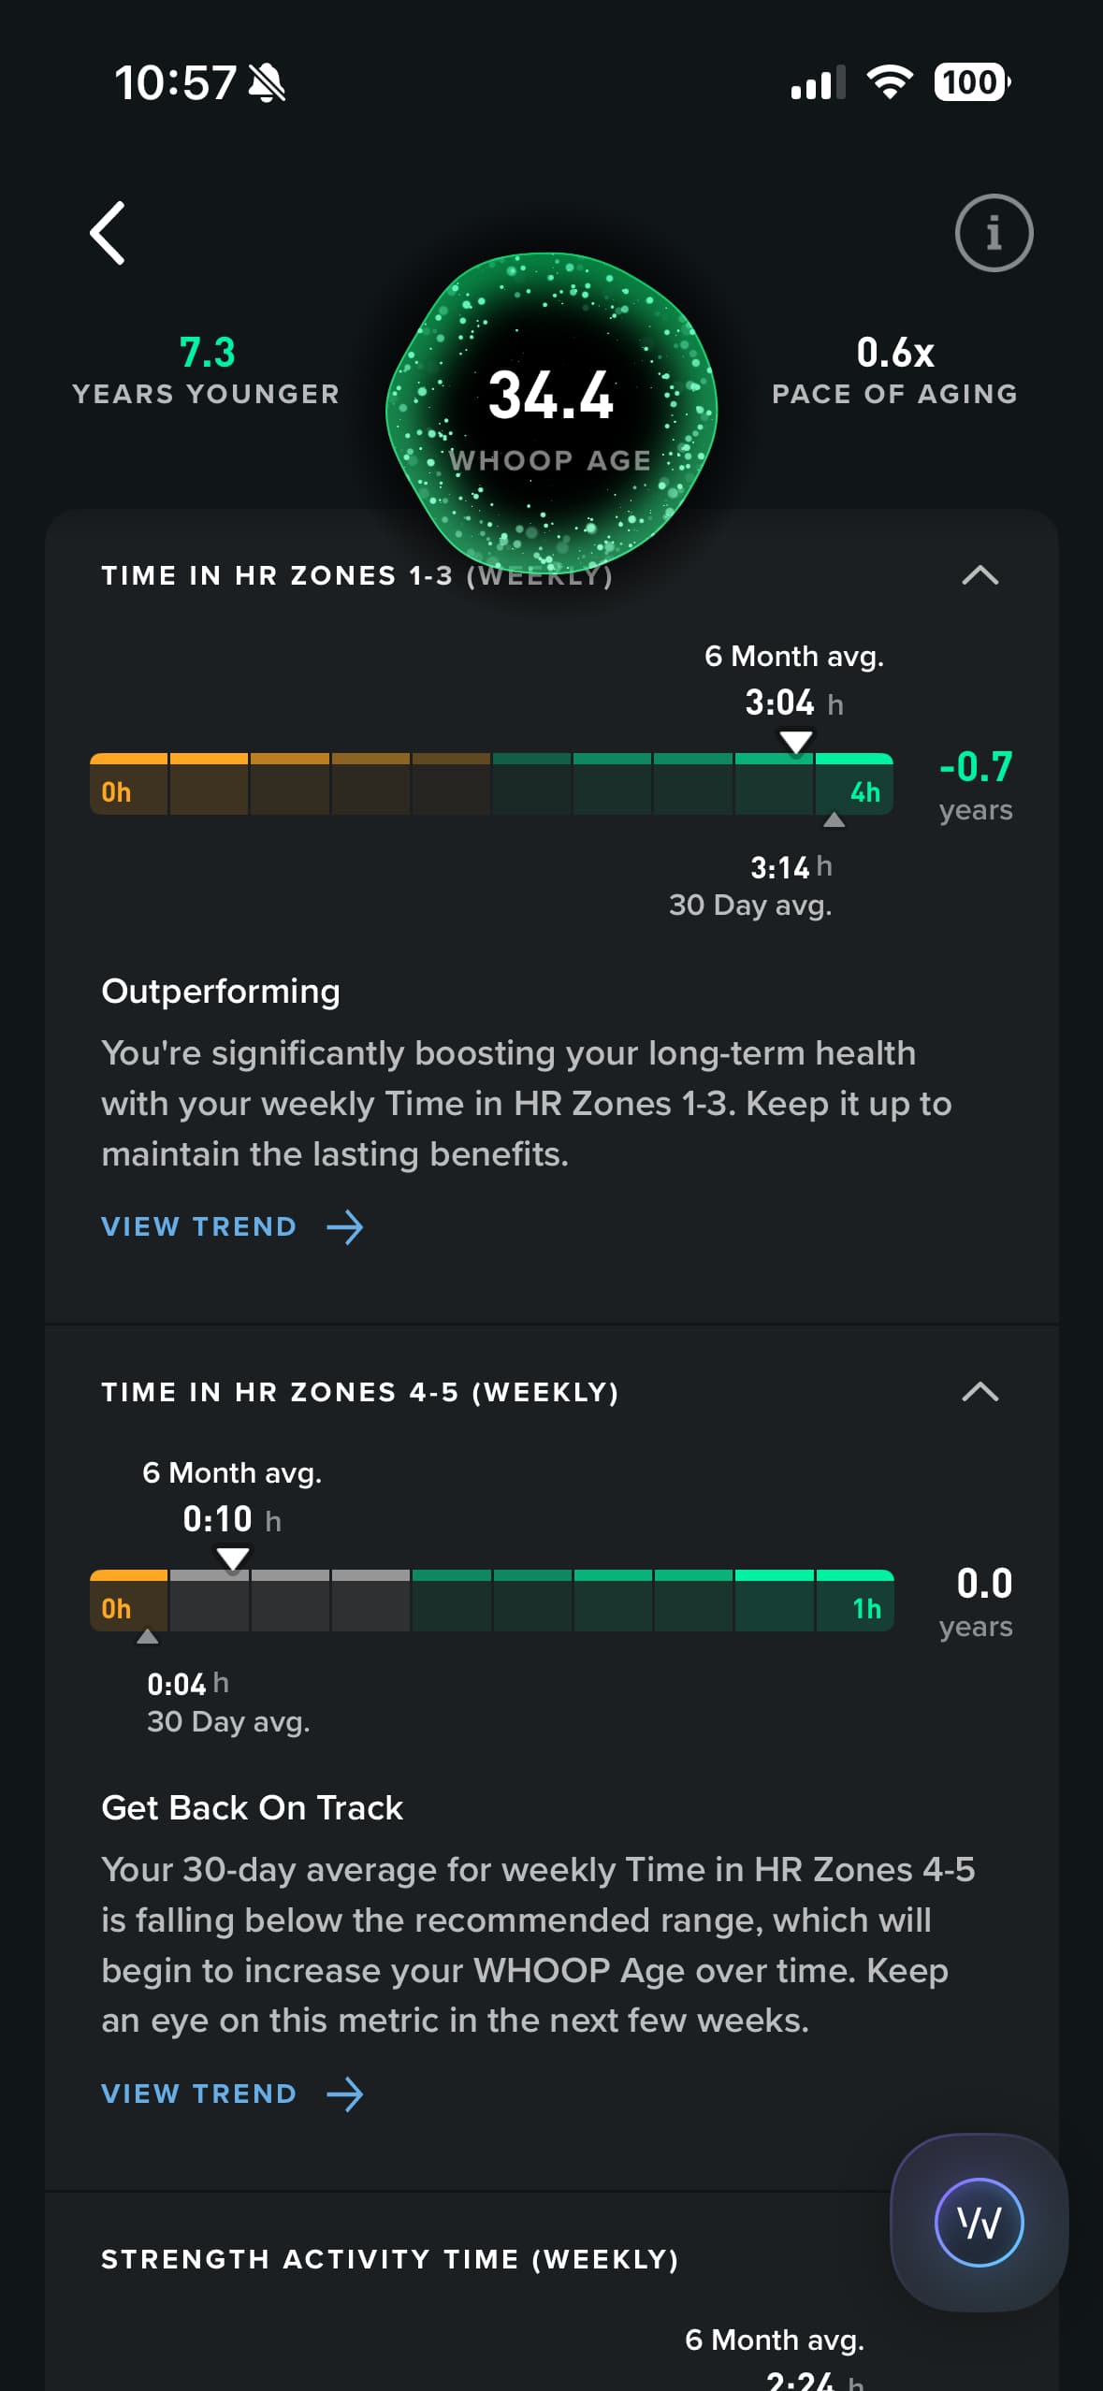This screenshot has height=2391, width=1103.
Task: Tap the battery indicator in status bar
Action: [972, 82]
